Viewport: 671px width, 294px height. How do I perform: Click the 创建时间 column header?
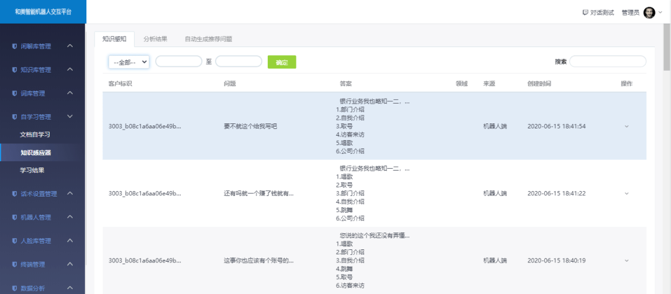click(x=539, y=83)
